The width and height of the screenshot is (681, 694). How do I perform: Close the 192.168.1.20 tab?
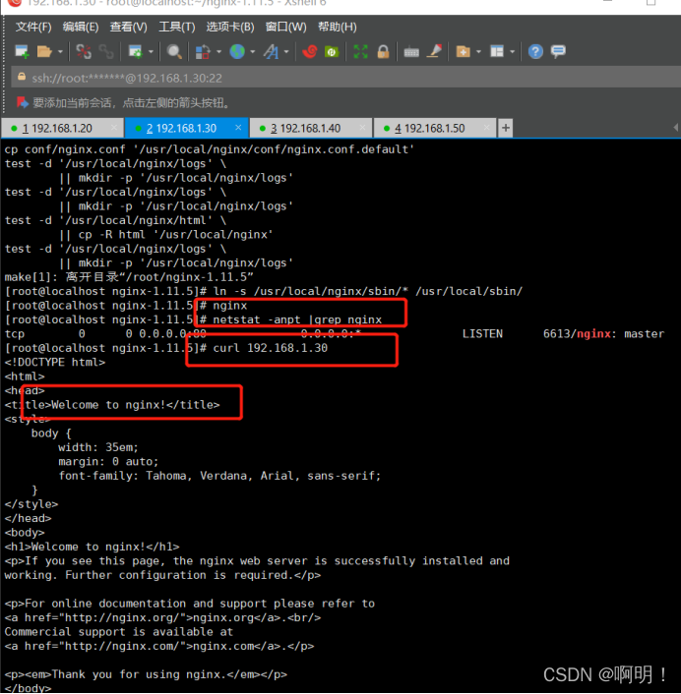point(114,128)
